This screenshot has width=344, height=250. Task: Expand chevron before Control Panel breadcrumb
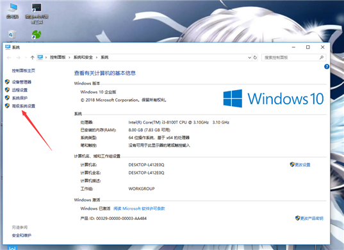tap(46, 58)
